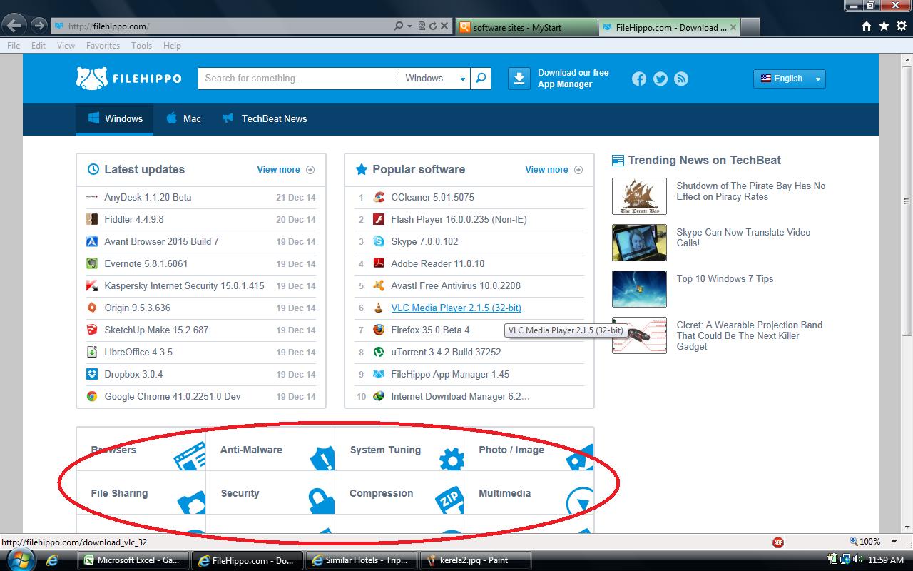This screenshot has width=913, height=571.
Task: Open FileHippo Twitter page icon
Action: pyautogui.click(x=660, y=79)
